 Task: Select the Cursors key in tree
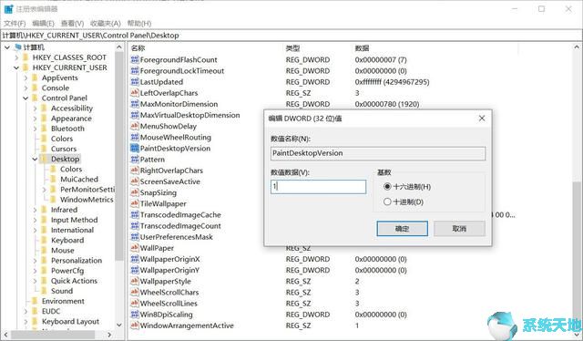(64, 149)
